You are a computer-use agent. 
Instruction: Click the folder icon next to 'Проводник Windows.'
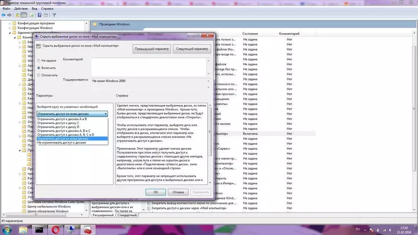[x=95, y=24]
